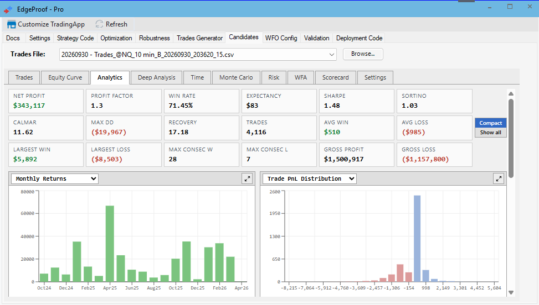Click the Calmar value 11.62

[x=23, y=132]
